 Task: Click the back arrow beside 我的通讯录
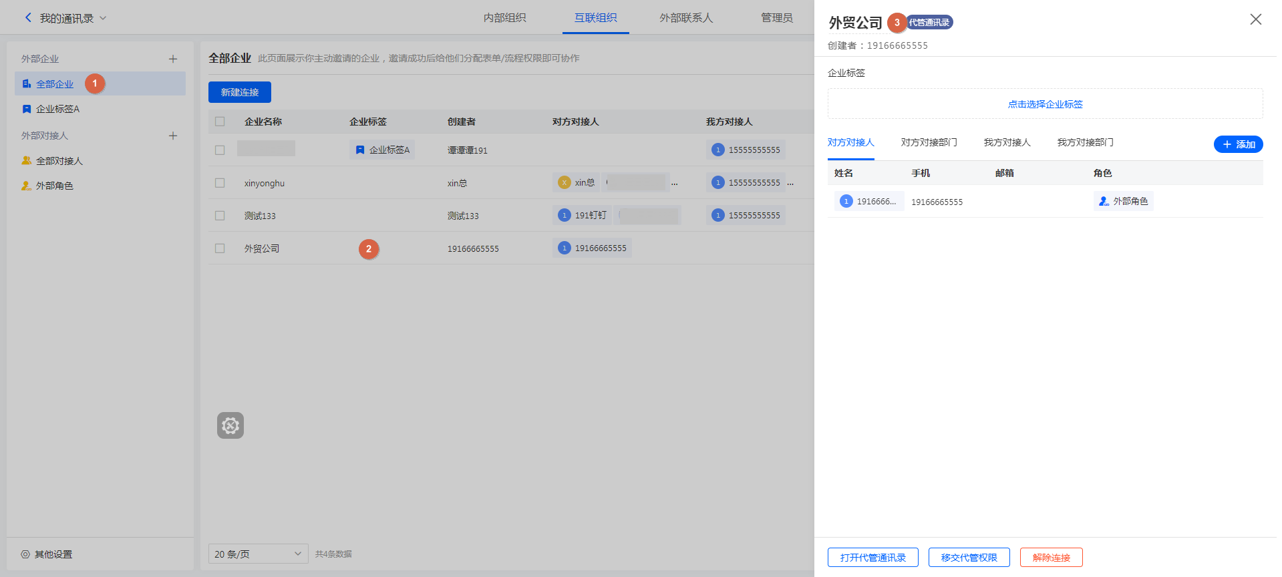[x=28, y=18]
